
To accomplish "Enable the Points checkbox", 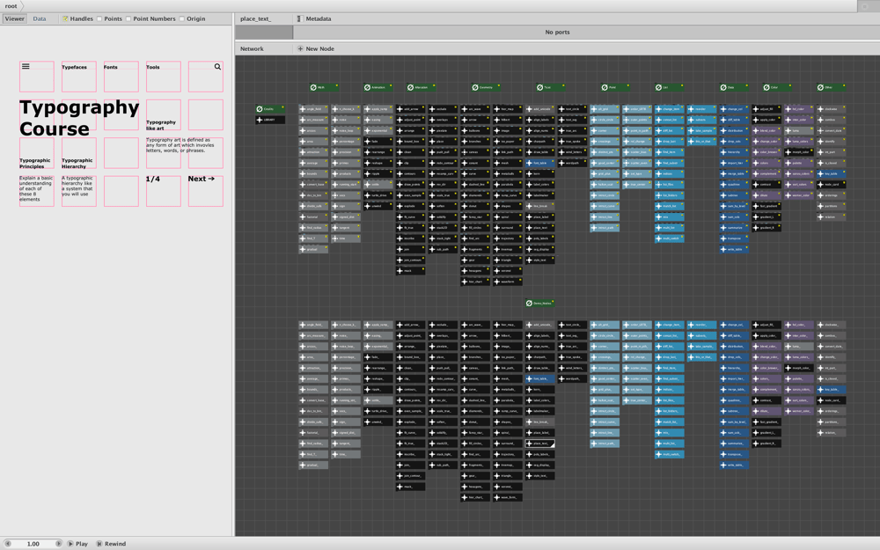I will [99, 18].
